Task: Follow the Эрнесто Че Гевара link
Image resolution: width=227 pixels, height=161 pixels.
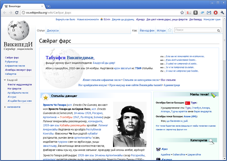Action: pos(54,105)
